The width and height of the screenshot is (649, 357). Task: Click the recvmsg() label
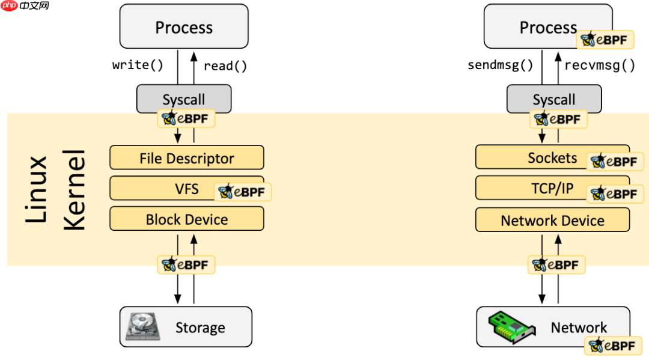tap(600, 65)
